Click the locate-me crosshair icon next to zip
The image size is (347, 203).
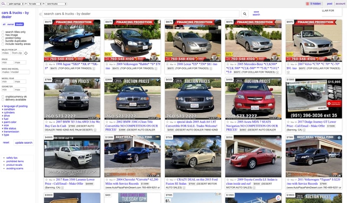26,53
